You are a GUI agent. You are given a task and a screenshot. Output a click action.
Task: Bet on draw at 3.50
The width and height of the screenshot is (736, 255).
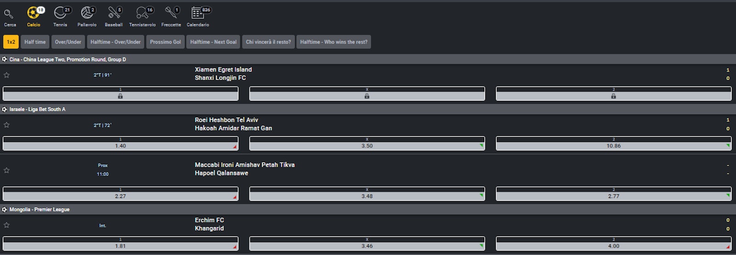pyautogui.click(x=367, y=143)
